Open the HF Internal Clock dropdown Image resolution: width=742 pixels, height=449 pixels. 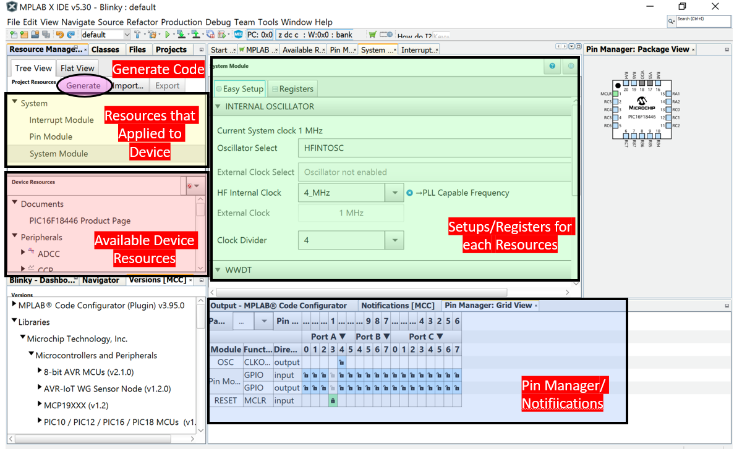pyautogui.click(x=394, y=193)
